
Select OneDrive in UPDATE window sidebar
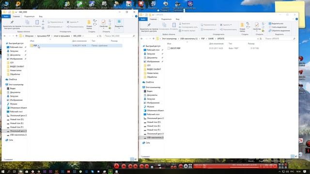pos(150,82)
